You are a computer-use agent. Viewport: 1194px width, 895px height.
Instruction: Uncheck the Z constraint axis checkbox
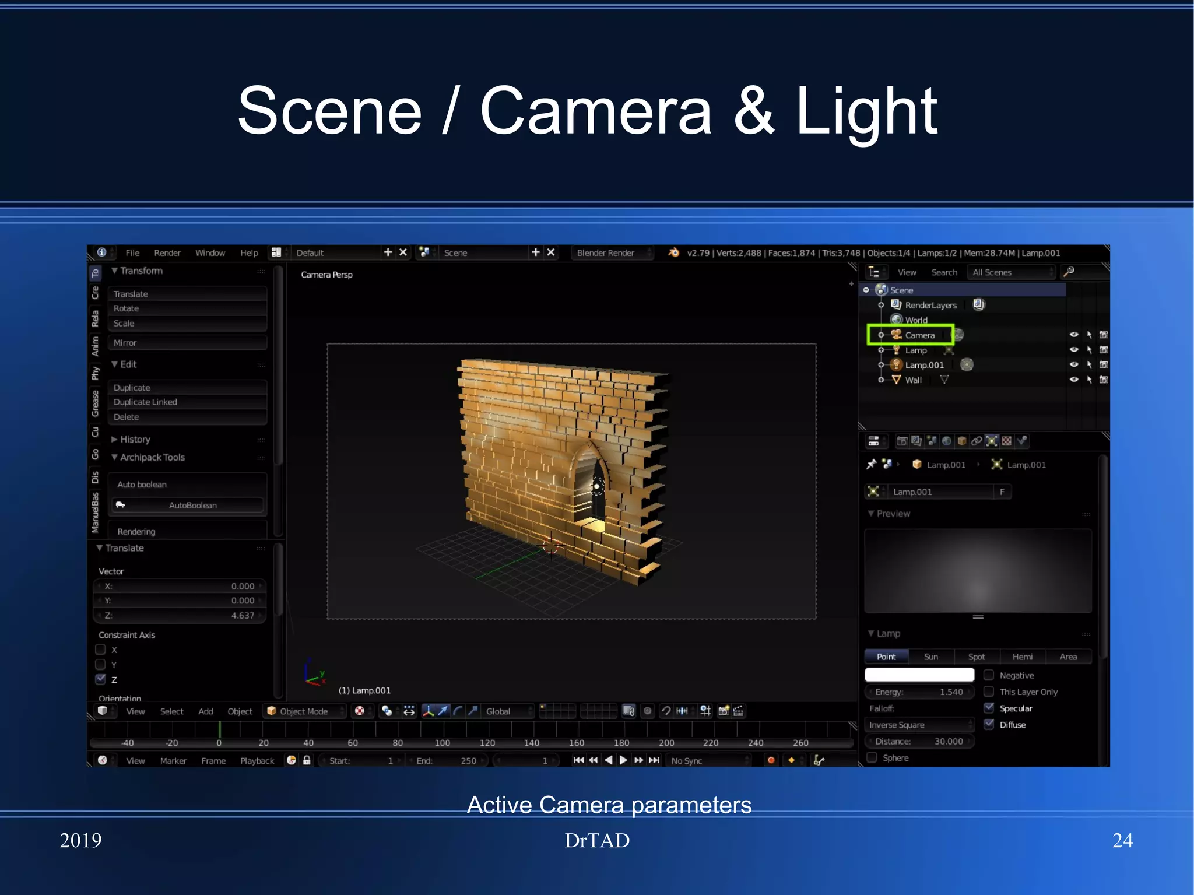(x=100, y=679)
